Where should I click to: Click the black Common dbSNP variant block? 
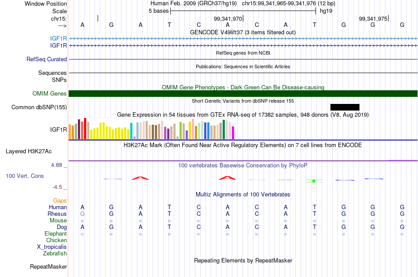click(x=345, y=107)
